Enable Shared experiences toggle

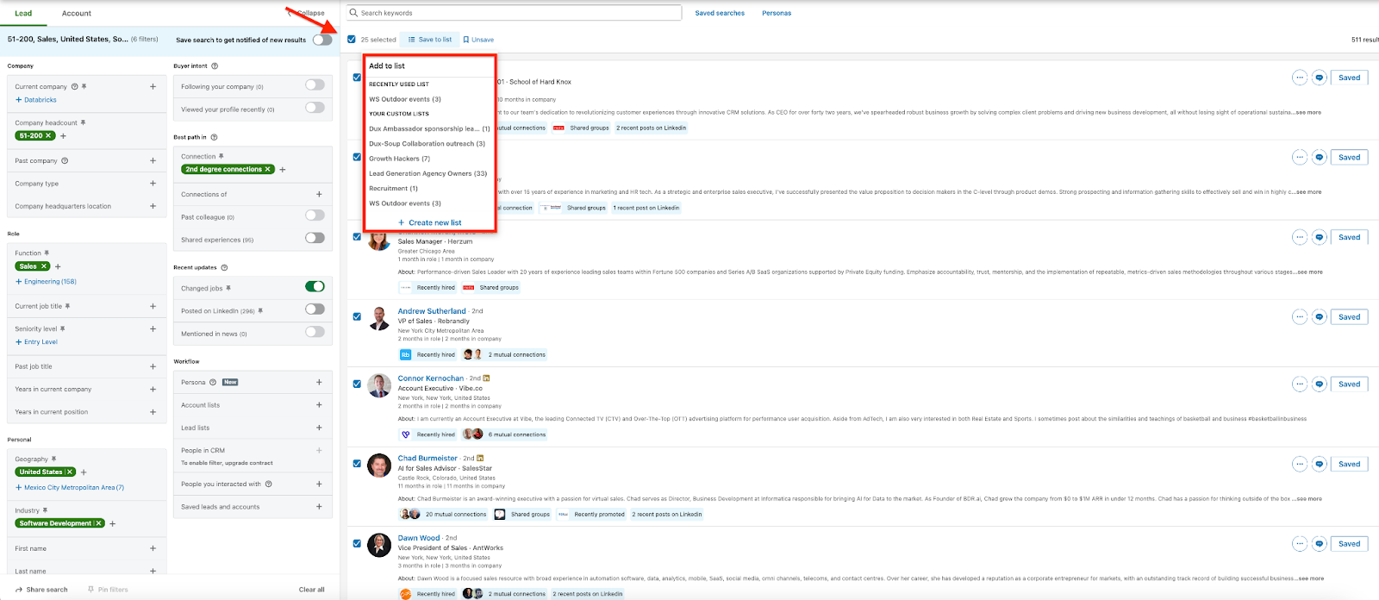[x=315, y=238]
